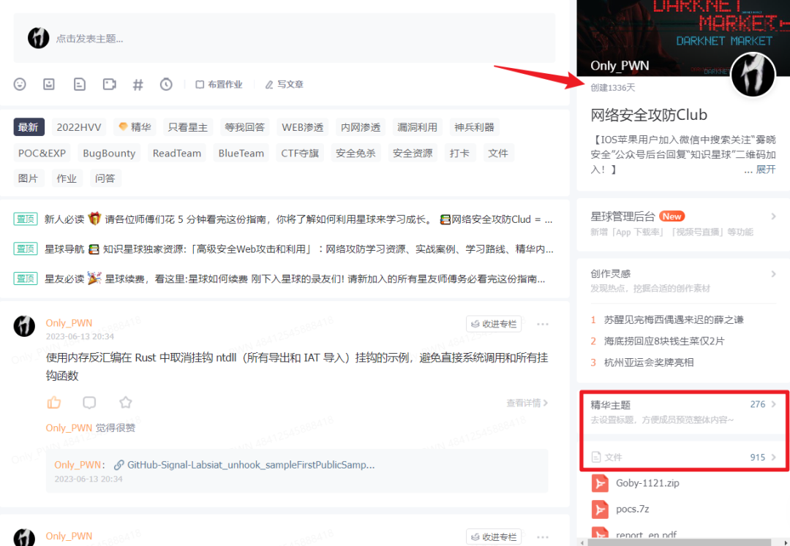The image size is (790, 546).
Task: Click Only_PWN avatar on the first post
Action: click(24, 326)
